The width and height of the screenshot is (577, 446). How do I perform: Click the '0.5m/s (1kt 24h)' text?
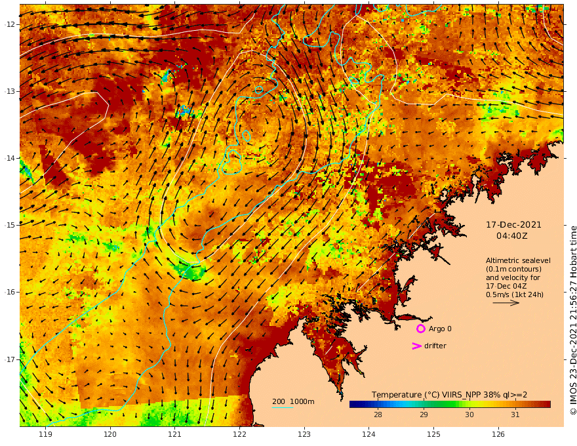(515, 294)
